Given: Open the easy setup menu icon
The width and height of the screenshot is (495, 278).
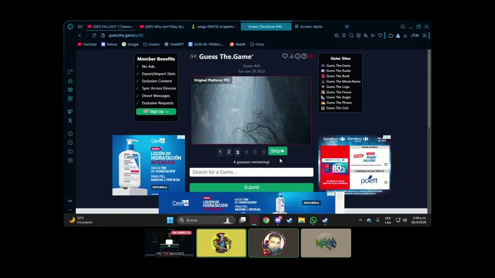Looking at the screenshot, I should (424, 36).
